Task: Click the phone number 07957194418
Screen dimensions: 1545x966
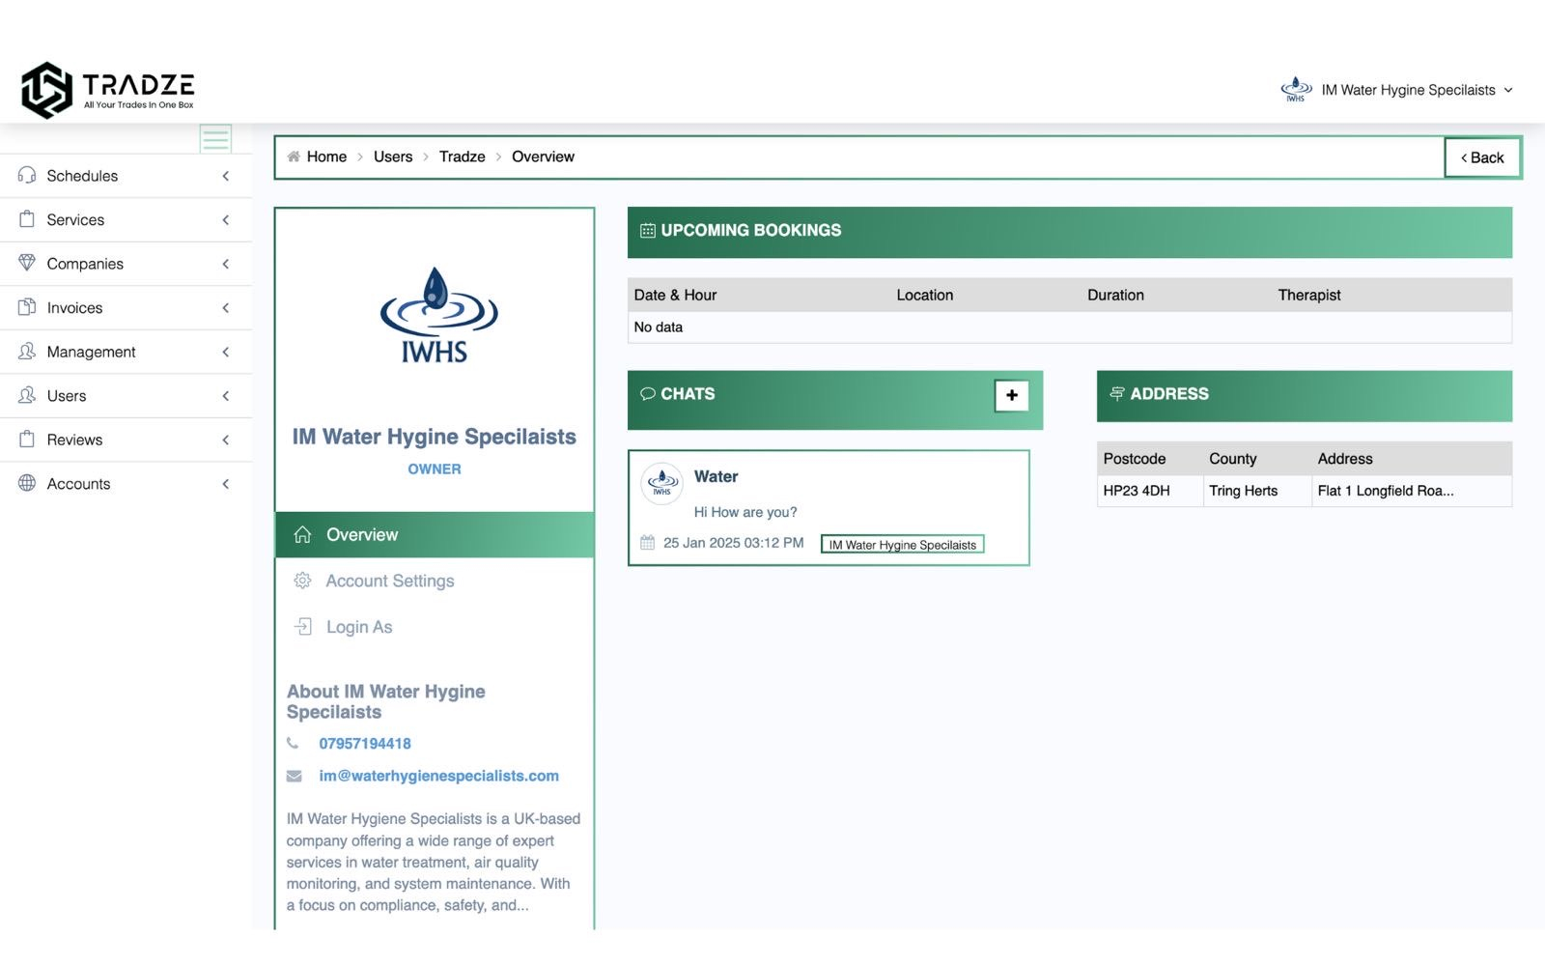Action: coord(365,743)
